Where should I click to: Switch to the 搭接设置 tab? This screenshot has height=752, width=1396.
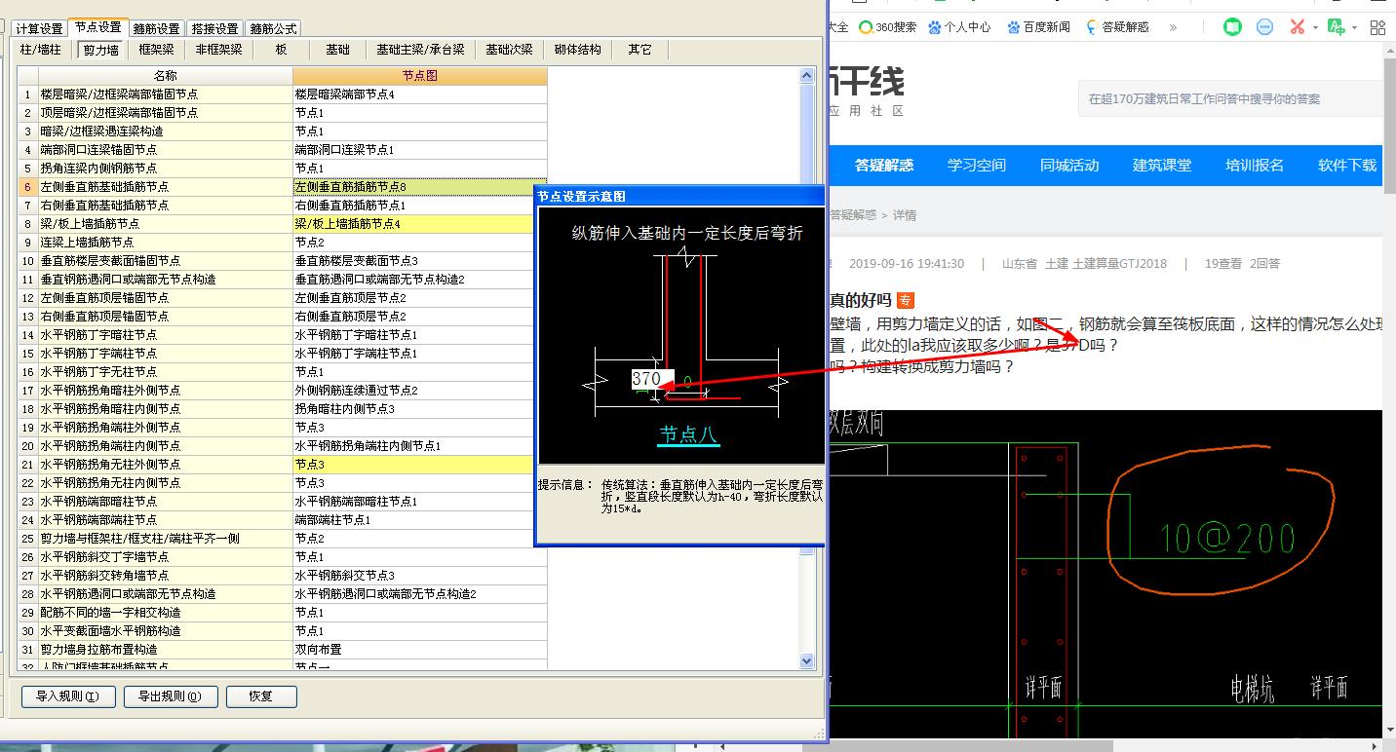coord(215,28)
